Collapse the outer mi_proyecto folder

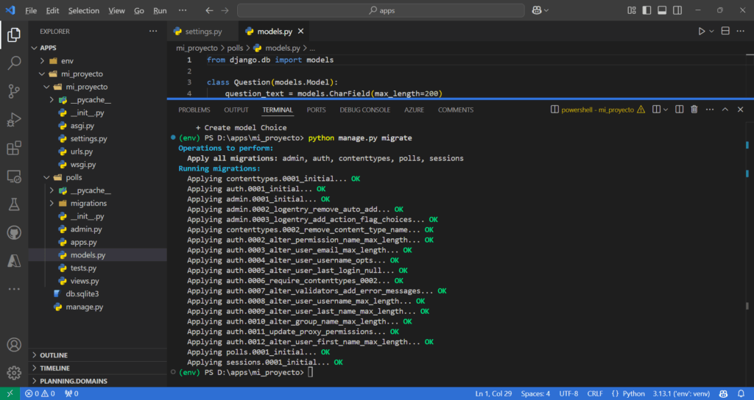(42, 74)
